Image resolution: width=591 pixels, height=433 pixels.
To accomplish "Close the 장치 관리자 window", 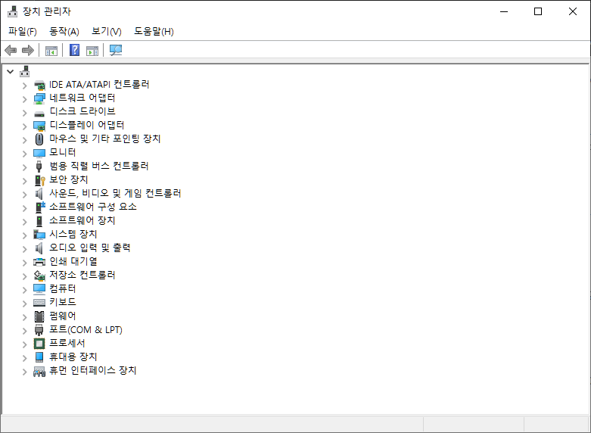I will coord(573,11).
